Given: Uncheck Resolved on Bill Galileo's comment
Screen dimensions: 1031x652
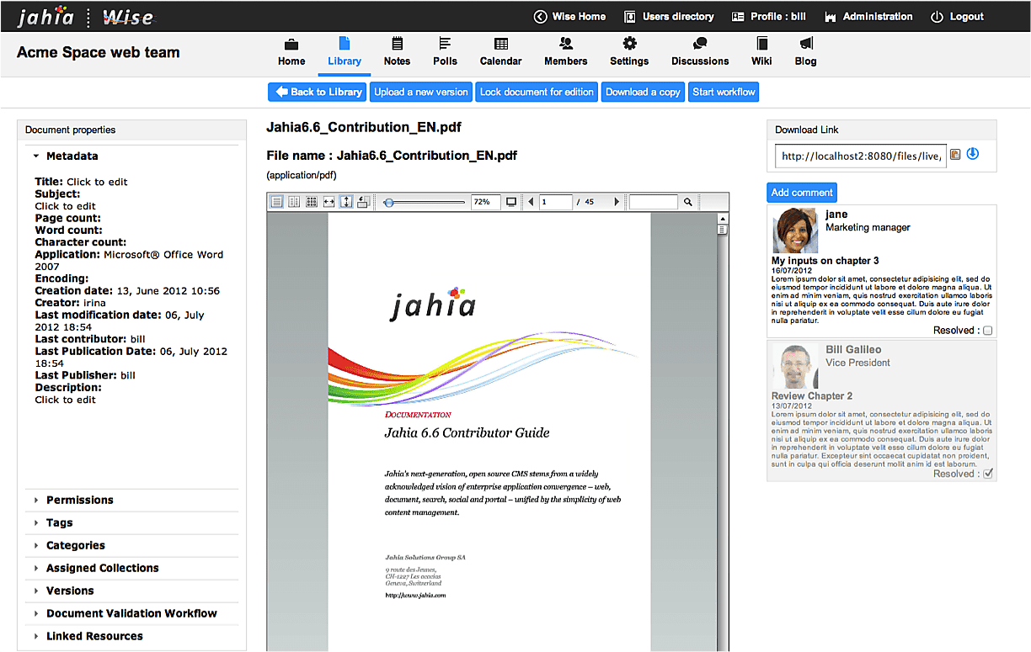Looking at the screenshot, I should pyautogui.click(x=988, y=474).
